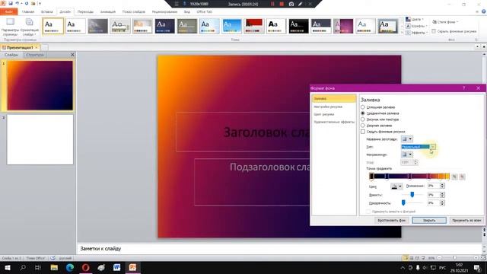Image resolution: width=487 pixels, height=274 pixels.
Task: Click the remove gradient stop icon
Action: (462, 177)
